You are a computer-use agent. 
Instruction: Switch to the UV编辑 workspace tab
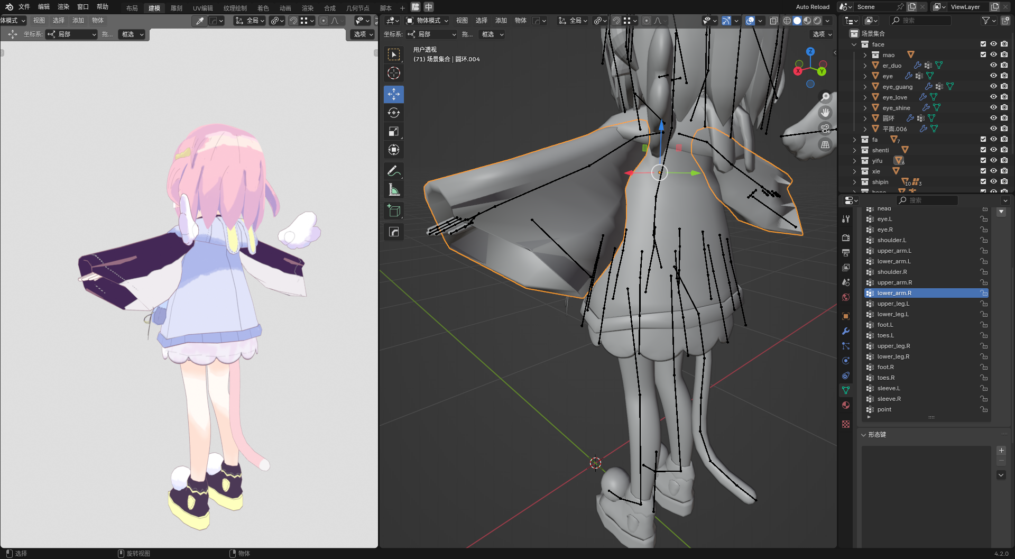[202, 8]
